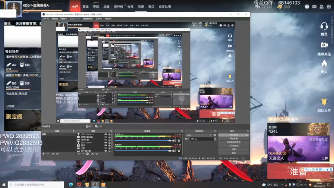
Task: Move scene down in scenes list
Action: coord(57,154)
